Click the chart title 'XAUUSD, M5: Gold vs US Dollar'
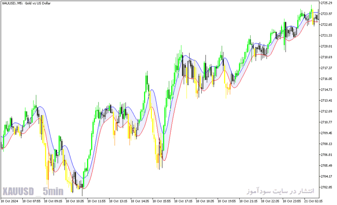The height and width of the screenshot is (205, 337). tap(26, 3)
